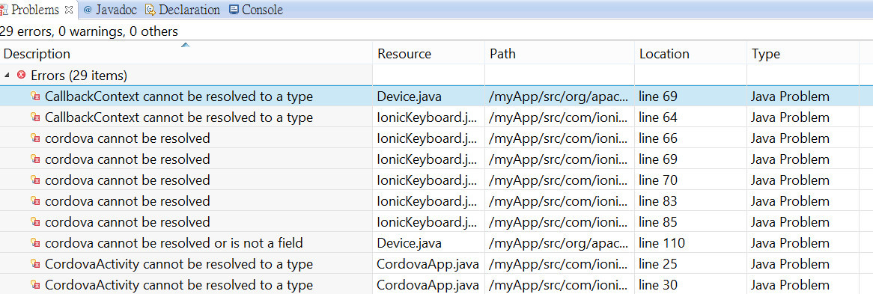Select cordova cannot be resolved at line 85
873x294 pixels.
pyautogui.click(x=436, y=222)
